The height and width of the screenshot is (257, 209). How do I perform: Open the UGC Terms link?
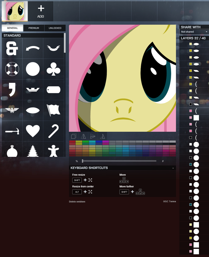169,201
